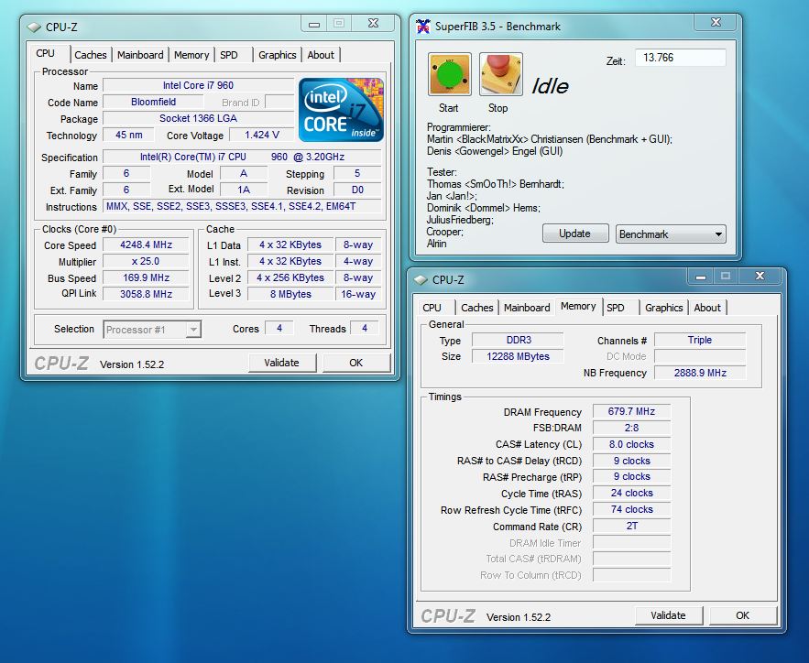The image size is (809, 663).
Task: Click the processor name Intel Core i7 960
Action: (x=198, y=85)
